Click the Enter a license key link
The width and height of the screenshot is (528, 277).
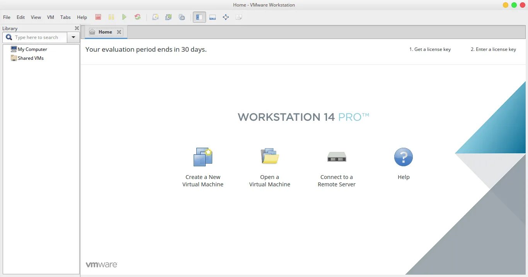[494, 49]
